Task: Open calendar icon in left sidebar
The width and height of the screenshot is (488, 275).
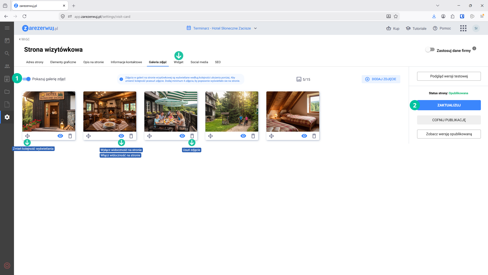Action: [x=7, y=41]
